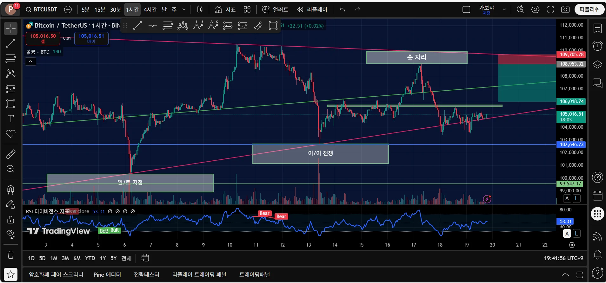Toggle hide all drawings eye icon
Viewport: 606px width, 283px height.
coord(11,234)
